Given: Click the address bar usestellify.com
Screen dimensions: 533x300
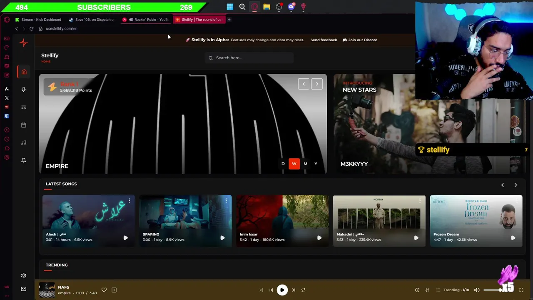Looking at the screenshot, I should tap(62, 29).
